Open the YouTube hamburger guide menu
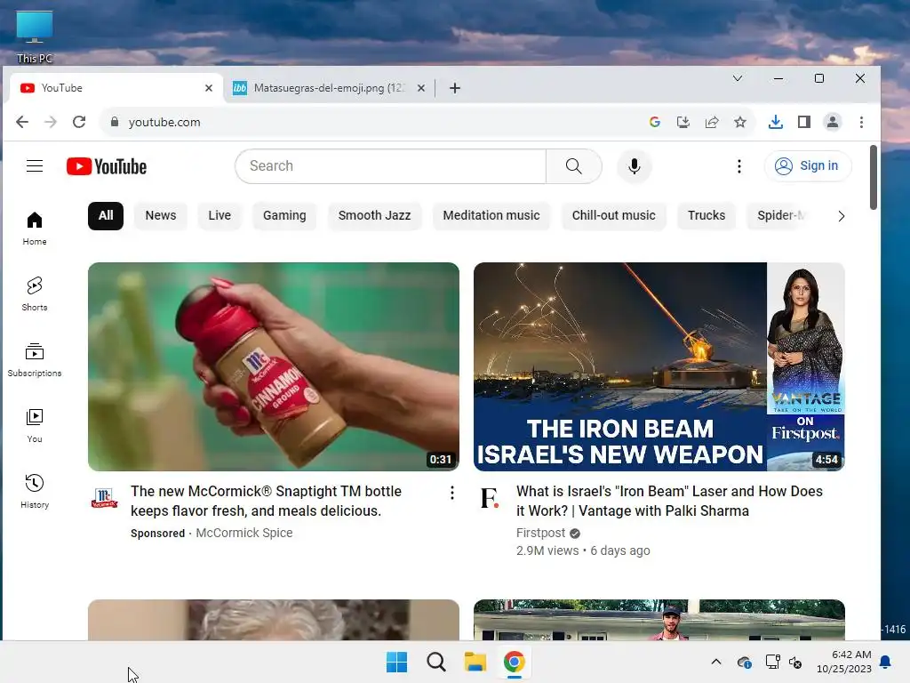 35,166
